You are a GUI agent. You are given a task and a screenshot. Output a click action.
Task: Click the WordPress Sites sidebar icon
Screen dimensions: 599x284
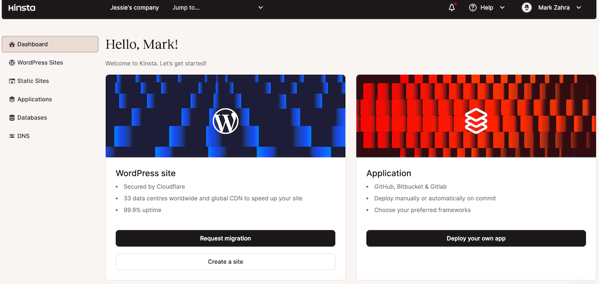[x=12, y=63]
